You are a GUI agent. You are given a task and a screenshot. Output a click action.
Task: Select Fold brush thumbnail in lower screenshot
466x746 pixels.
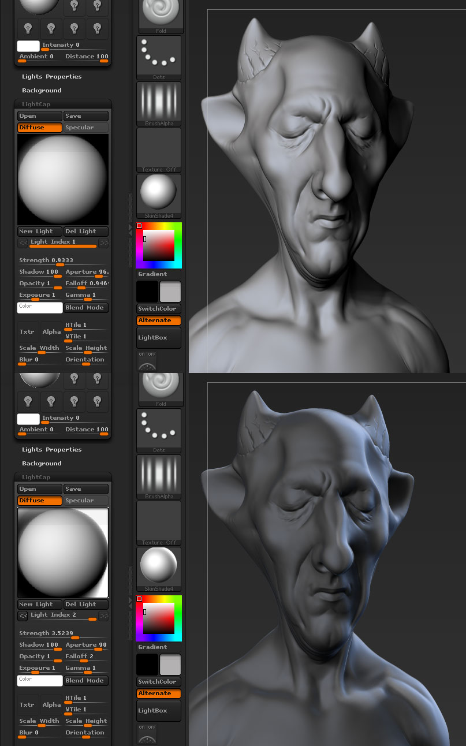[x=161, y=390]
